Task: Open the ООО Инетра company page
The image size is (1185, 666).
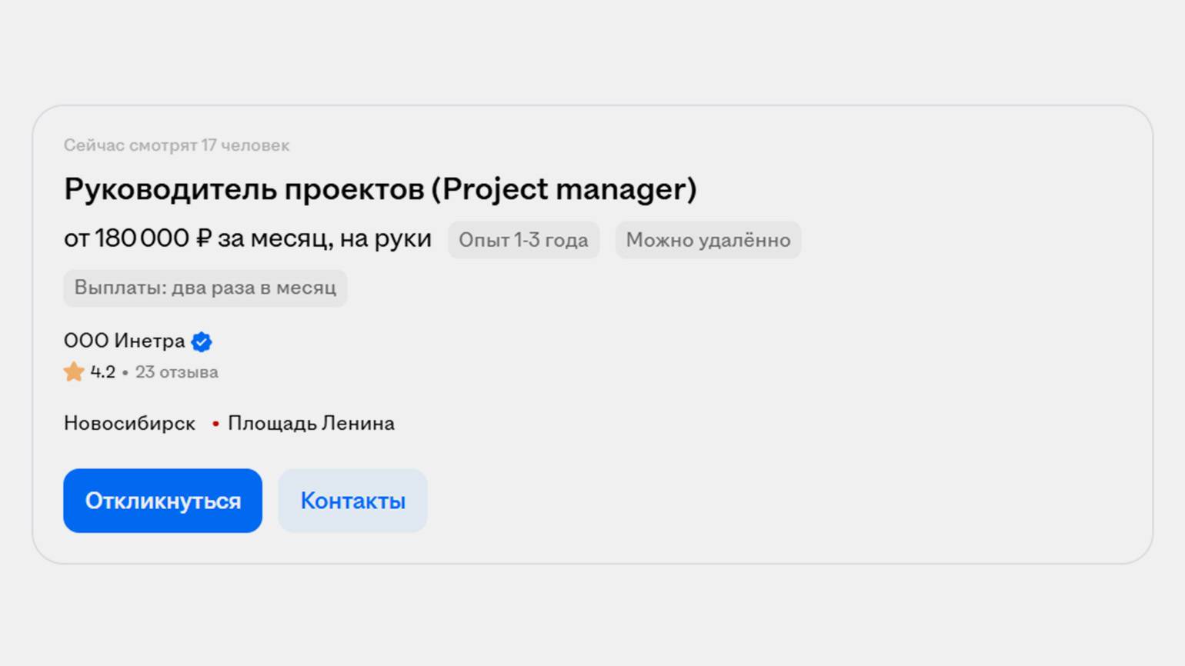Action: (124, 341)
